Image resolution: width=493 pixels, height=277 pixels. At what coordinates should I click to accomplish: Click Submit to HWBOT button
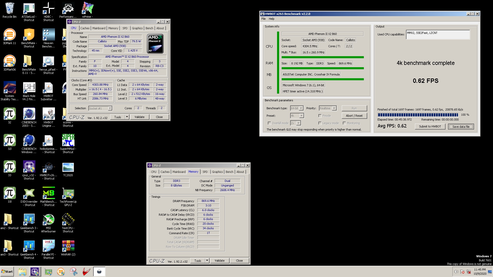(x=430, y=126)
